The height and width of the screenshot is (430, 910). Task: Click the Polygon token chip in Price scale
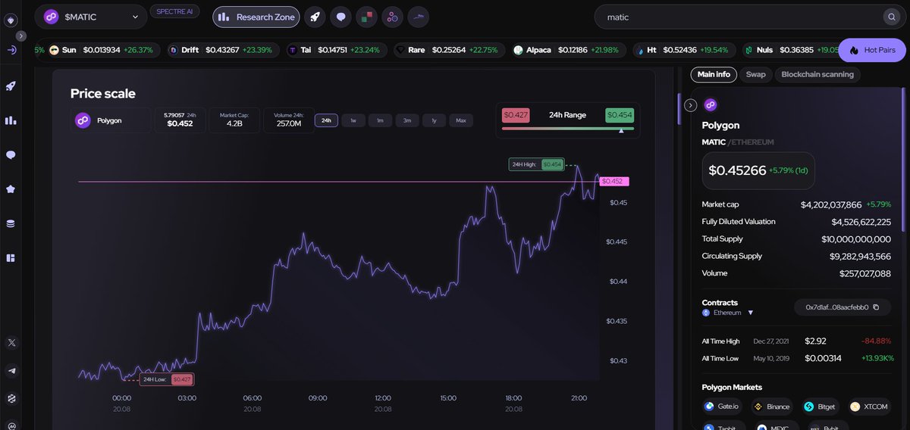[x=111, y=120]
